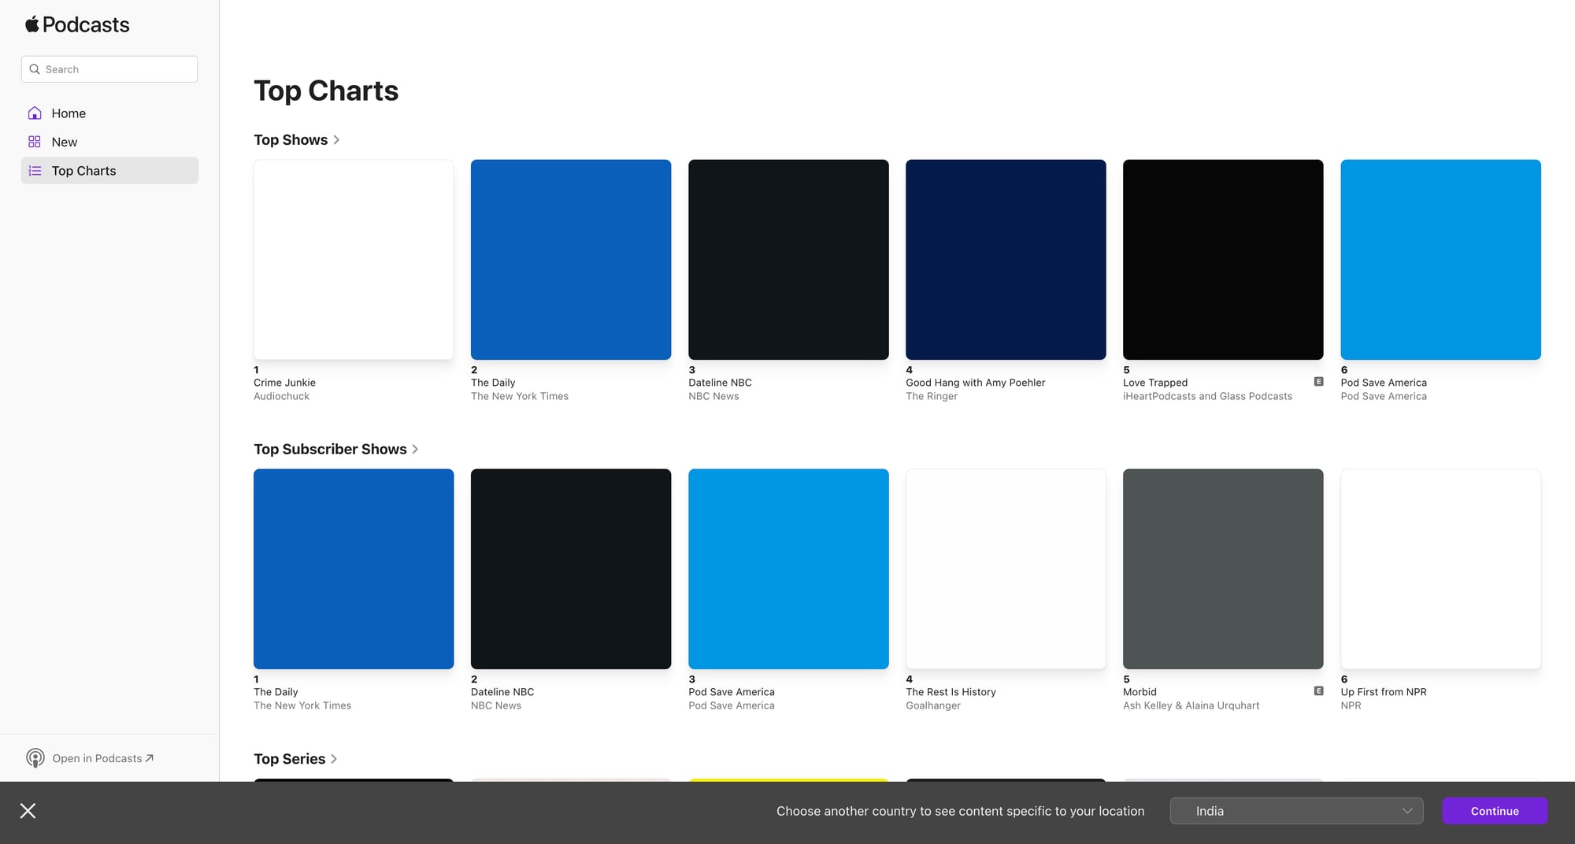1575x844 pixels.
Task: Click the Apple Podcasts logo
Action: click(77, 25)
